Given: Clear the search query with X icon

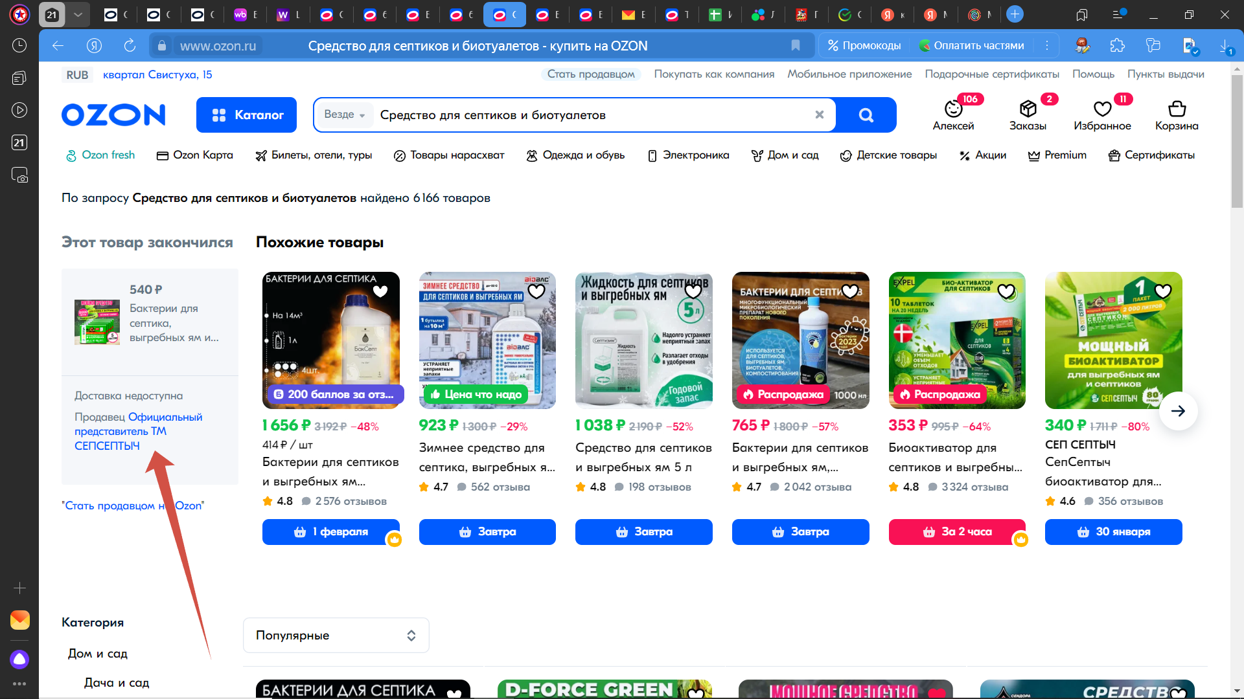Looking at the screenshot, I should click(x=819, y=115).
